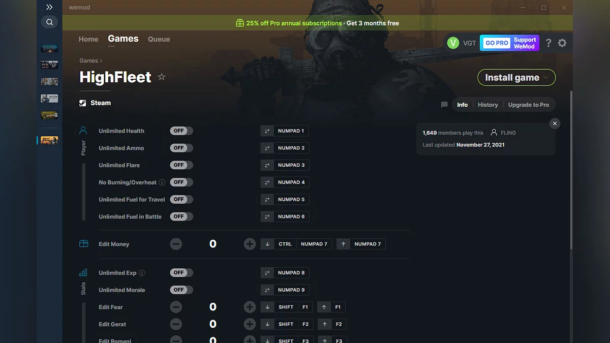Click the Steam platform icon
The width and height of the screenshot is (610, 343).
coord(83,103)
